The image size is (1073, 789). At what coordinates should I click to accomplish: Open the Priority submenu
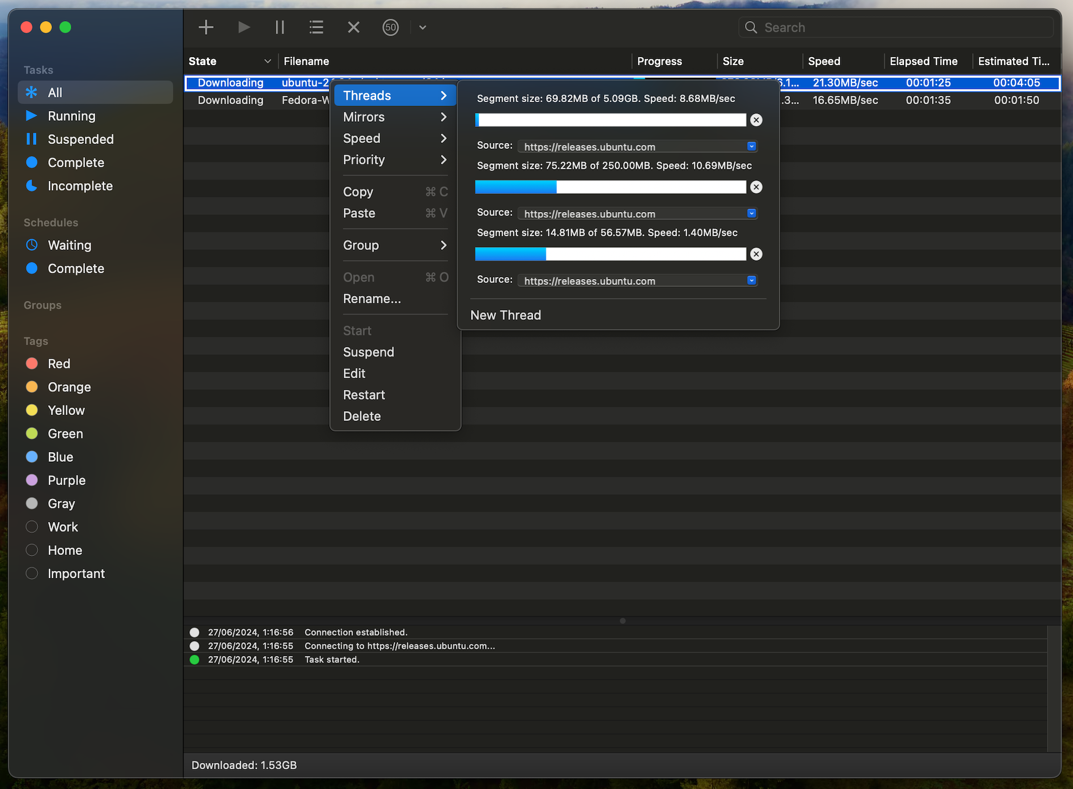(x=395, y=160)
